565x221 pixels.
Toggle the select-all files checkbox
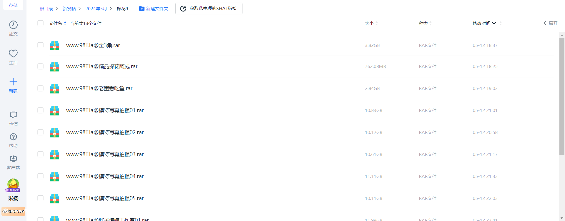pyautogui.click(x=41, y=23)
